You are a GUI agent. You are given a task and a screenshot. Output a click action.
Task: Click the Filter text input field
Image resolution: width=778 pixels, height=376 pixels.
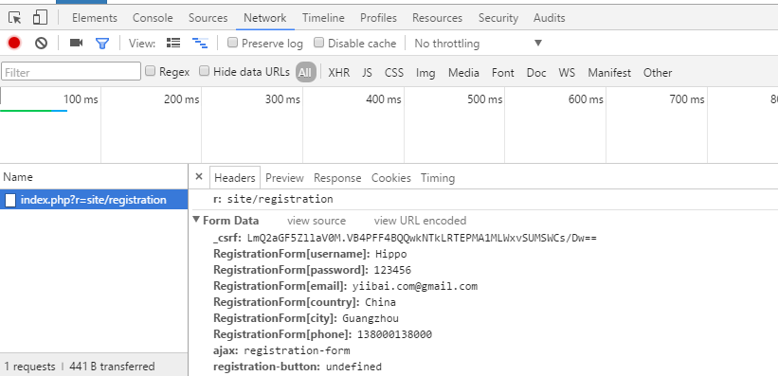point(71,72)
